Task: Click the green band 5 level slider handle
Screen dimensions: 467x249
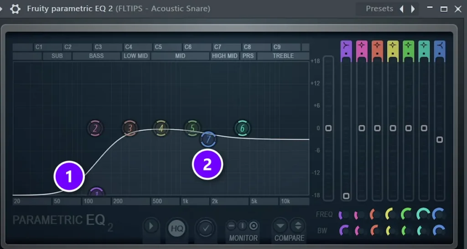Action: pyautogui.click(x=408, y=128)
